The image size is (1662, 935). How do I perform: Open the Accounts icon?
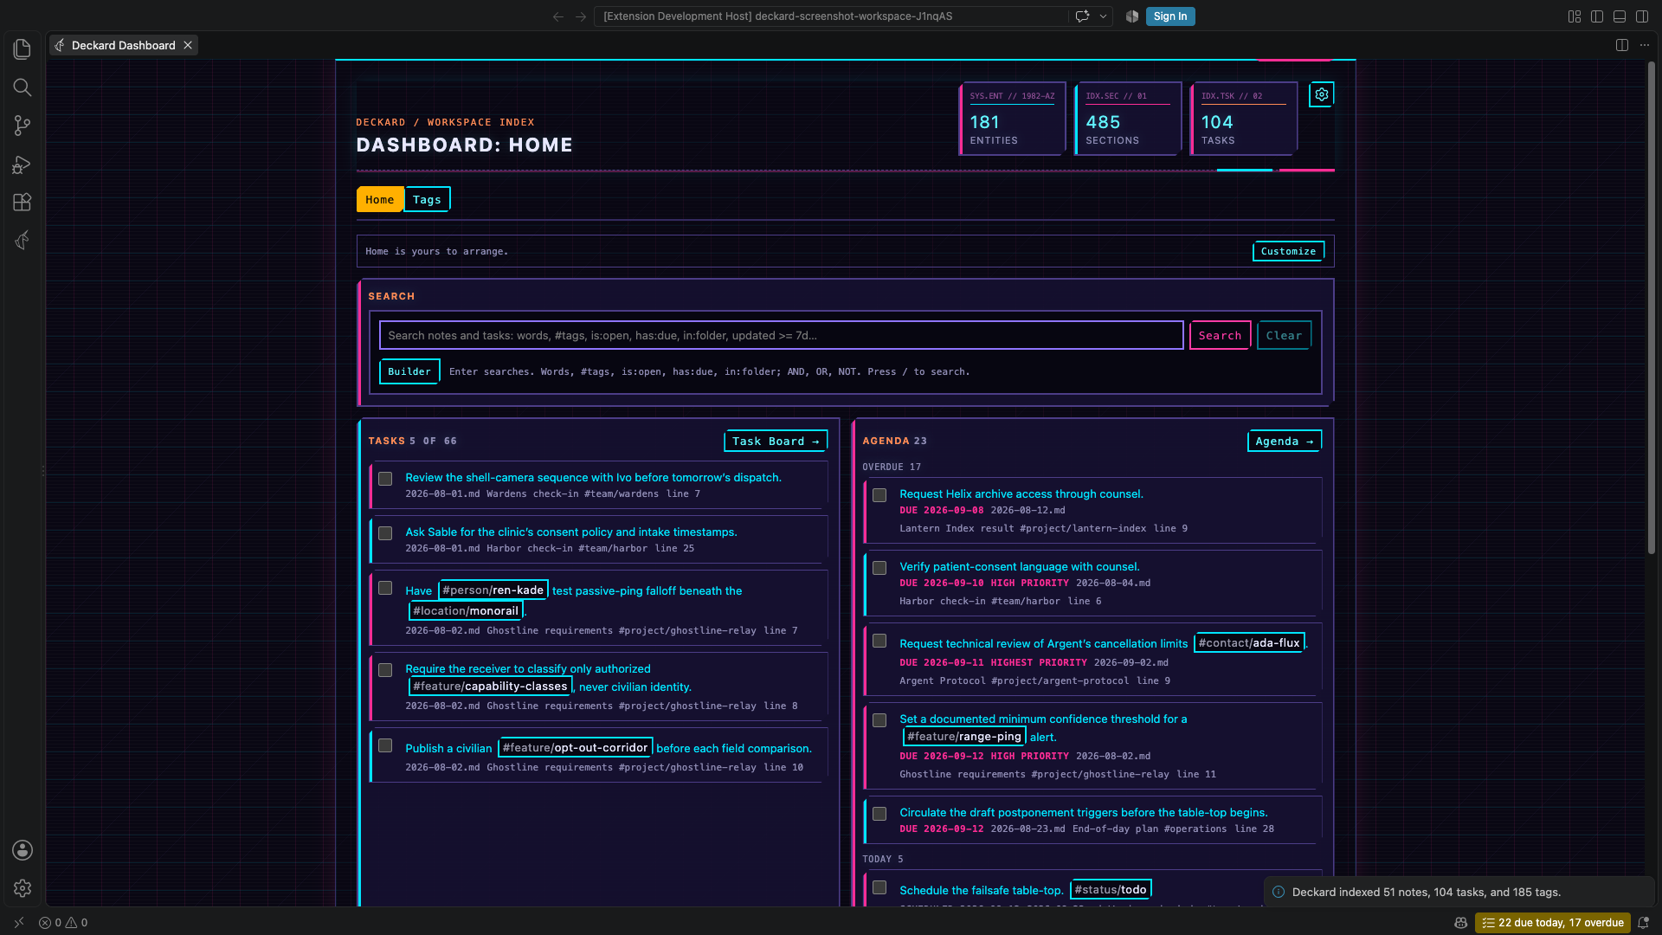(23, 850)
